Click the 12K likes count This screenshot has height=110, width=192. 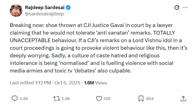click(x=107, y=99)
